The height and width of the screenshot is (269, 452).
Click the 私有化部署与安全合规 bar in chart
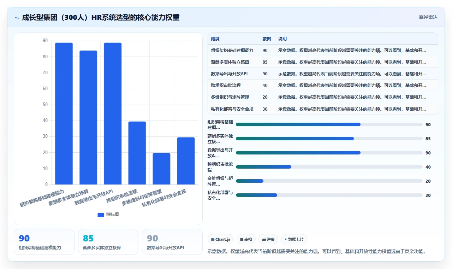tap(186, 161)
